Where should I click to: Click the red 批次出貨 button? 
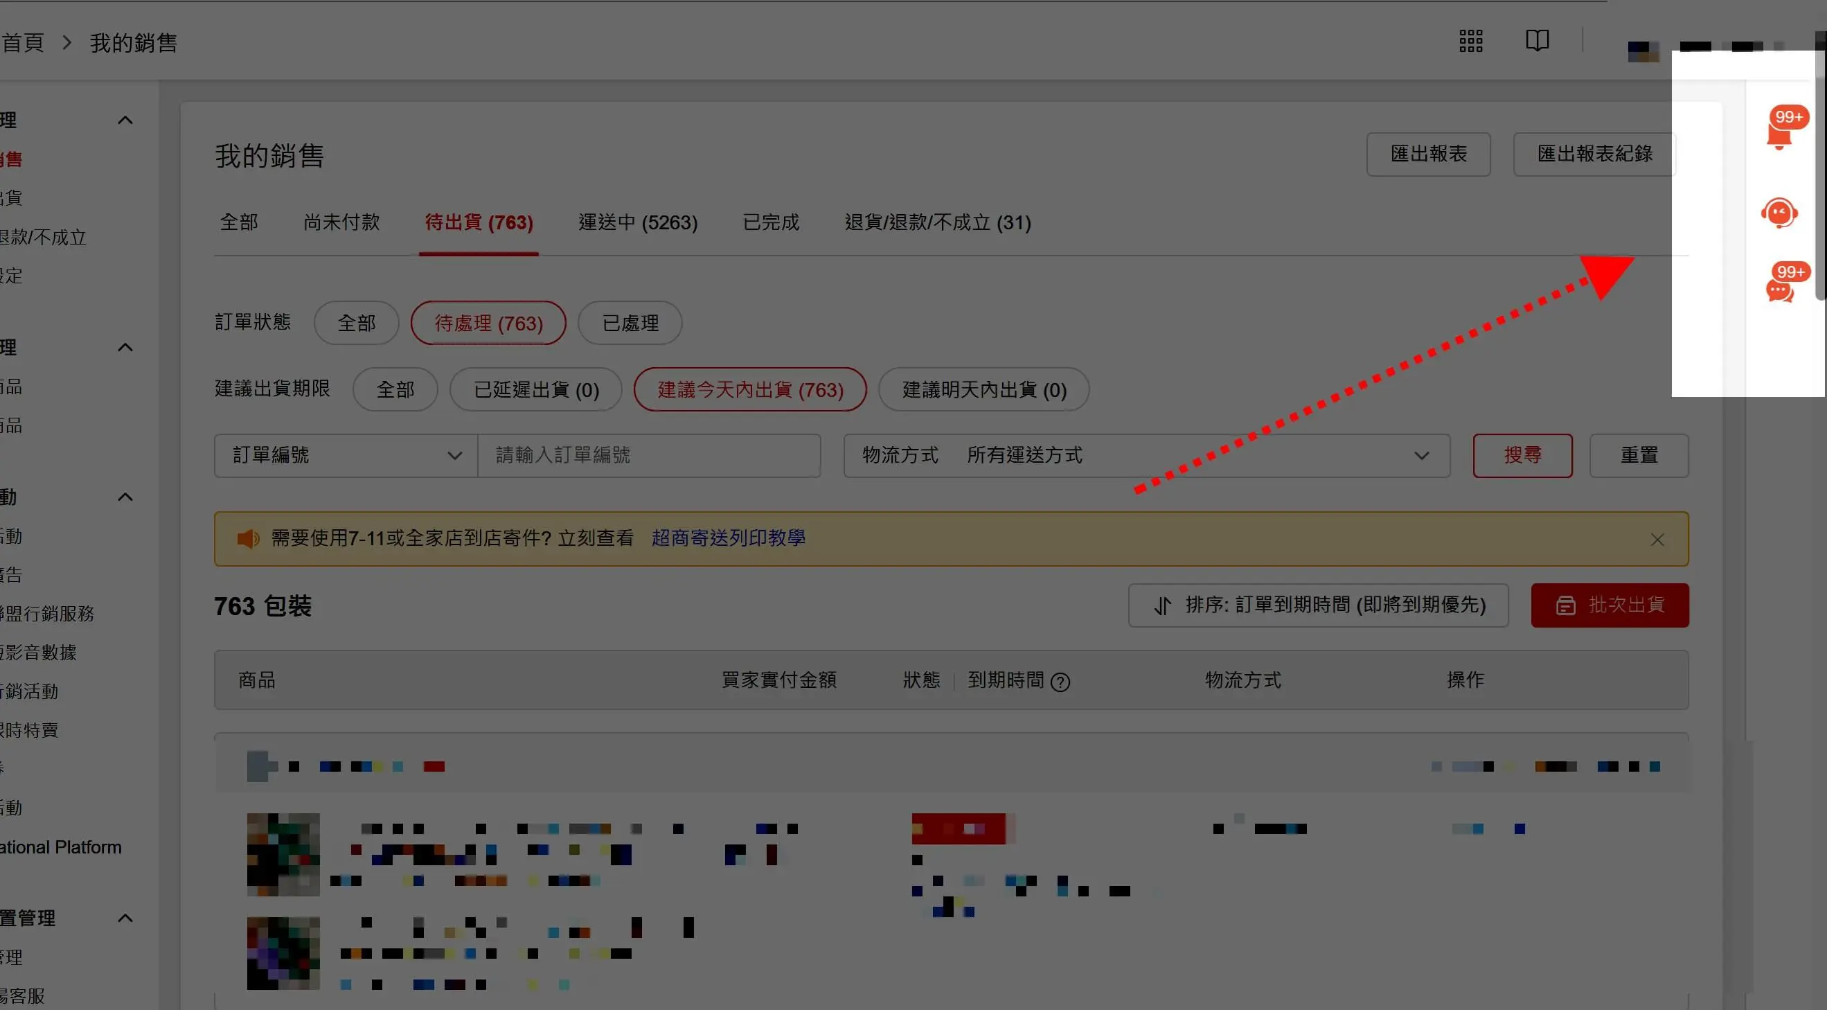[x=1610, y=605]
